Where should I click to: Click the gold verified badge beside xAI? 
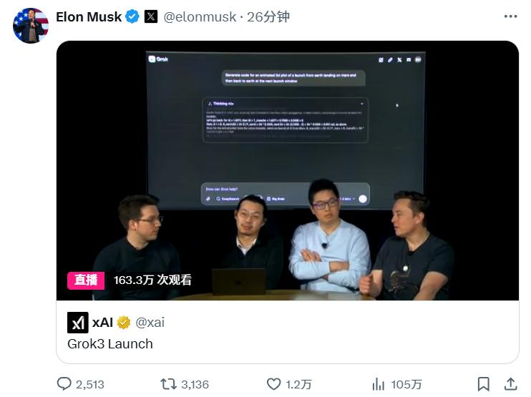124,323
